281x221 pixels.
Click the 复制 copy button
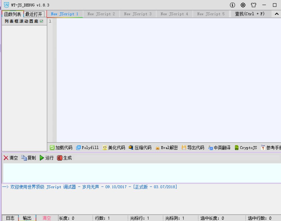tap(28, 157)
